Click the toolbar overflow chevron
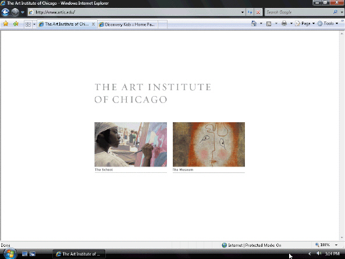Viewport: 345px width, 259px height. coord(342,21)
